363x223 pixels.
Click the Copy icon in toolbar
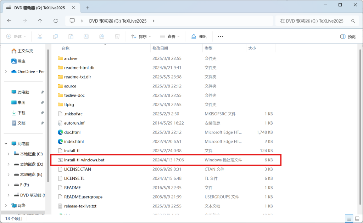pos(55,36)
